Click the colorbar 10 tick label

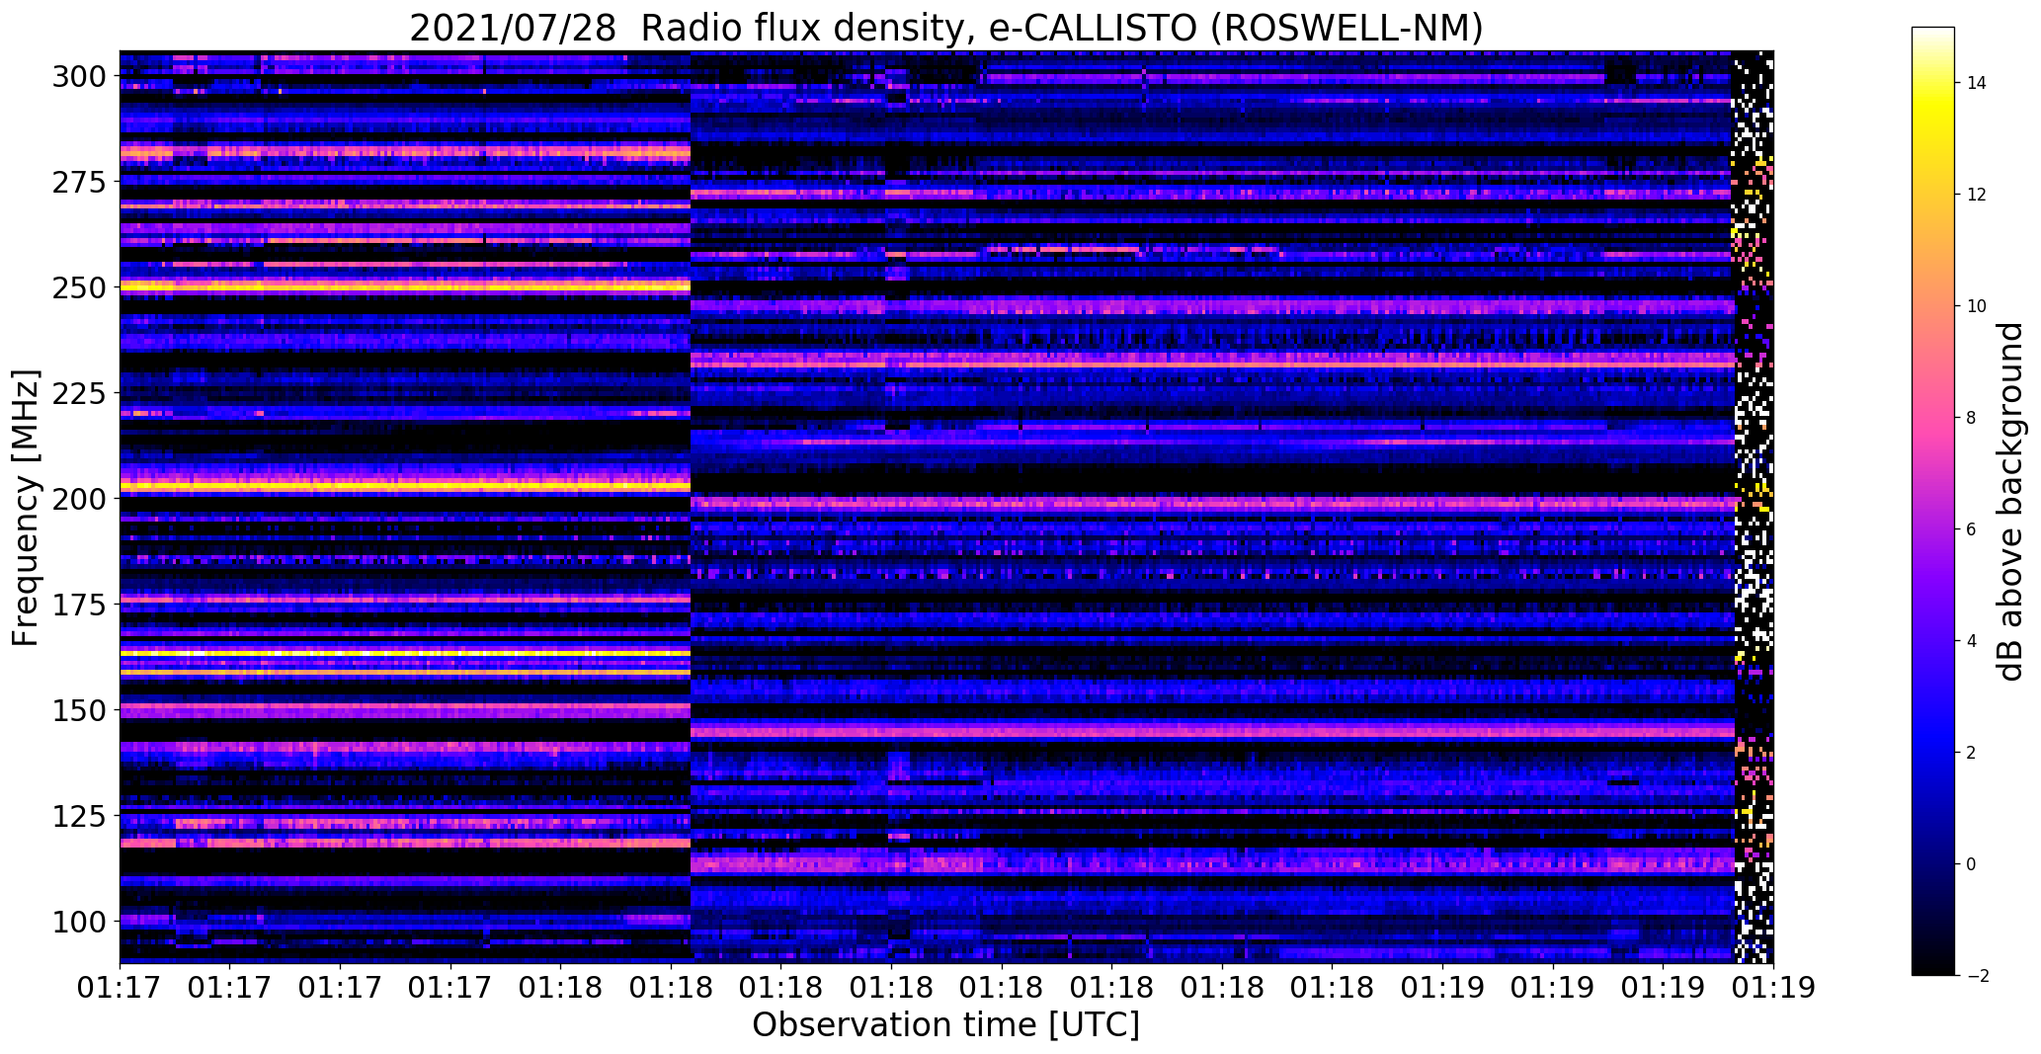[1976, 306]
